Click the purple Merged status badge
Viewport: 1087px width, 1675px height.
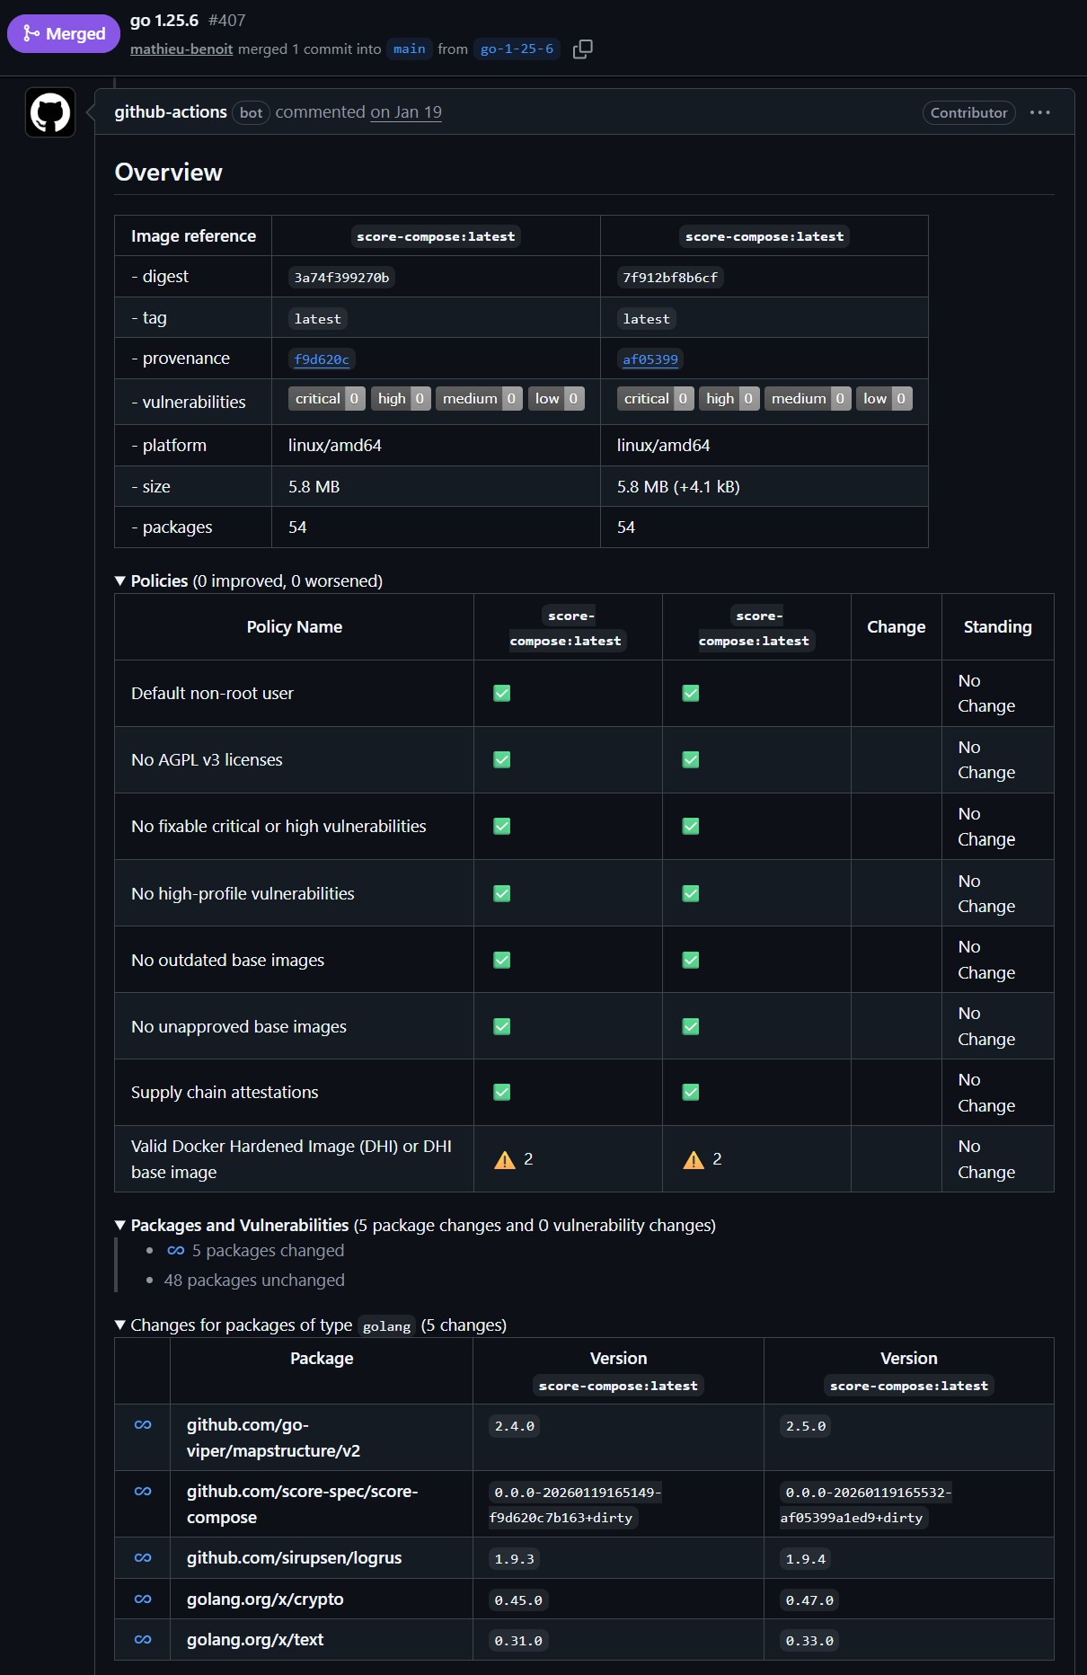click(64, 34)
